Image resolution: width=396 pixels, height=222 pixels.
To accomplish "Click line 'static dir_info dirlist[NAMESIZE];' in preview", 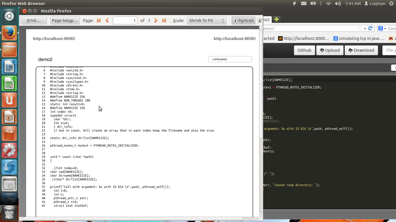I will point(80,138).
